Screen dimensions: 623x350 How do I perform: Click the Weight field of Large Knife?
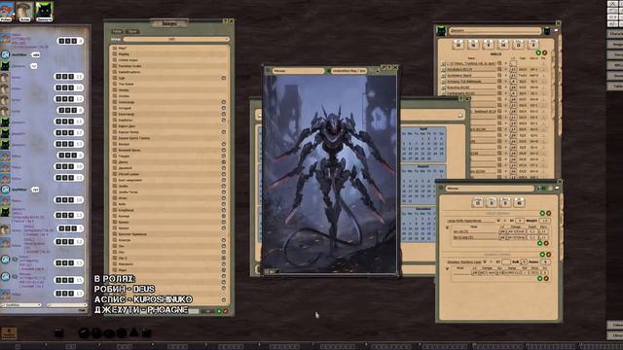[545, 221]
